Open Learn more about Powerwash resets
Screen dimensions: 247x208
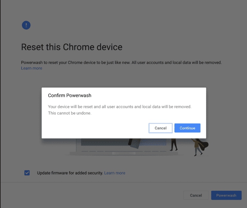[31, 68]
